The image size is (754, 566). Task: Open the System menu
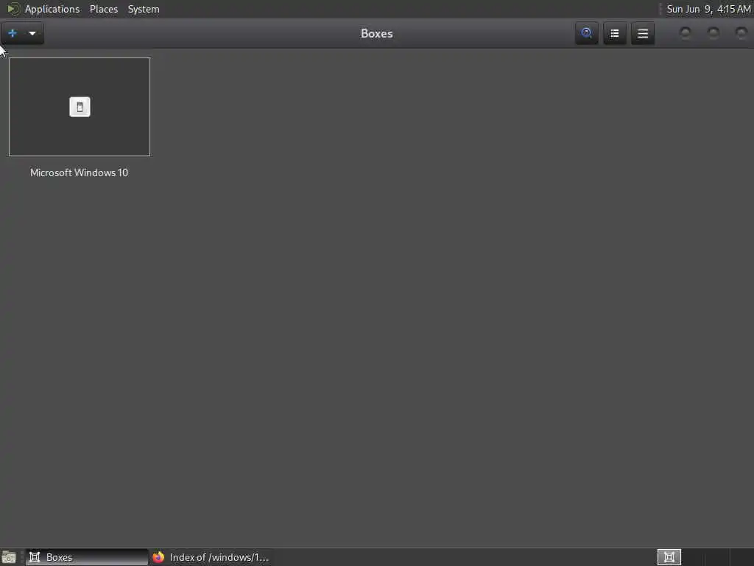click(x=144, y=9)
